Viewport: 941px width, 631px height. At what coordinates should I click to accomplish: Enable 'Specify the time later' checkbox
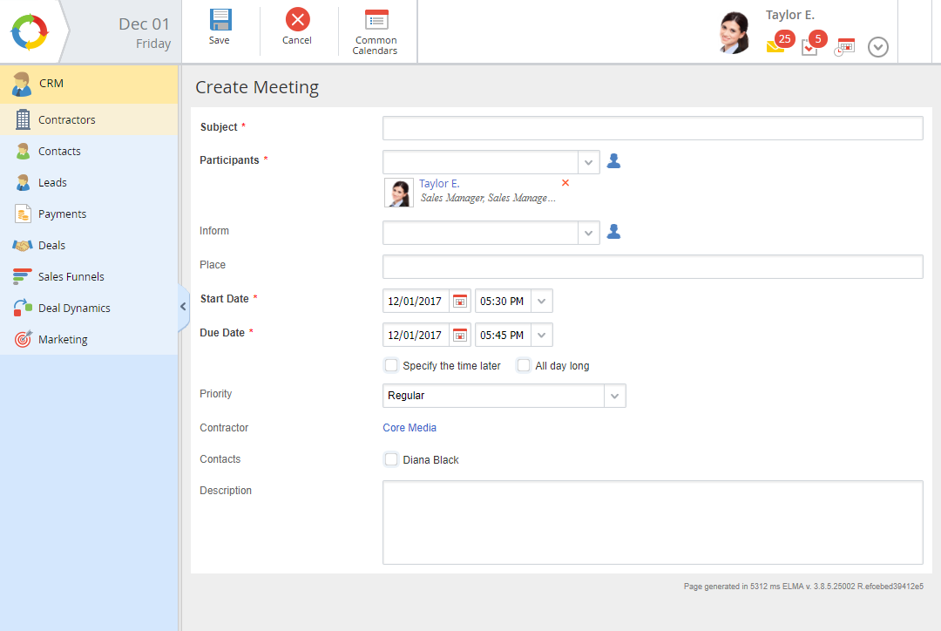tap(391, 365)
